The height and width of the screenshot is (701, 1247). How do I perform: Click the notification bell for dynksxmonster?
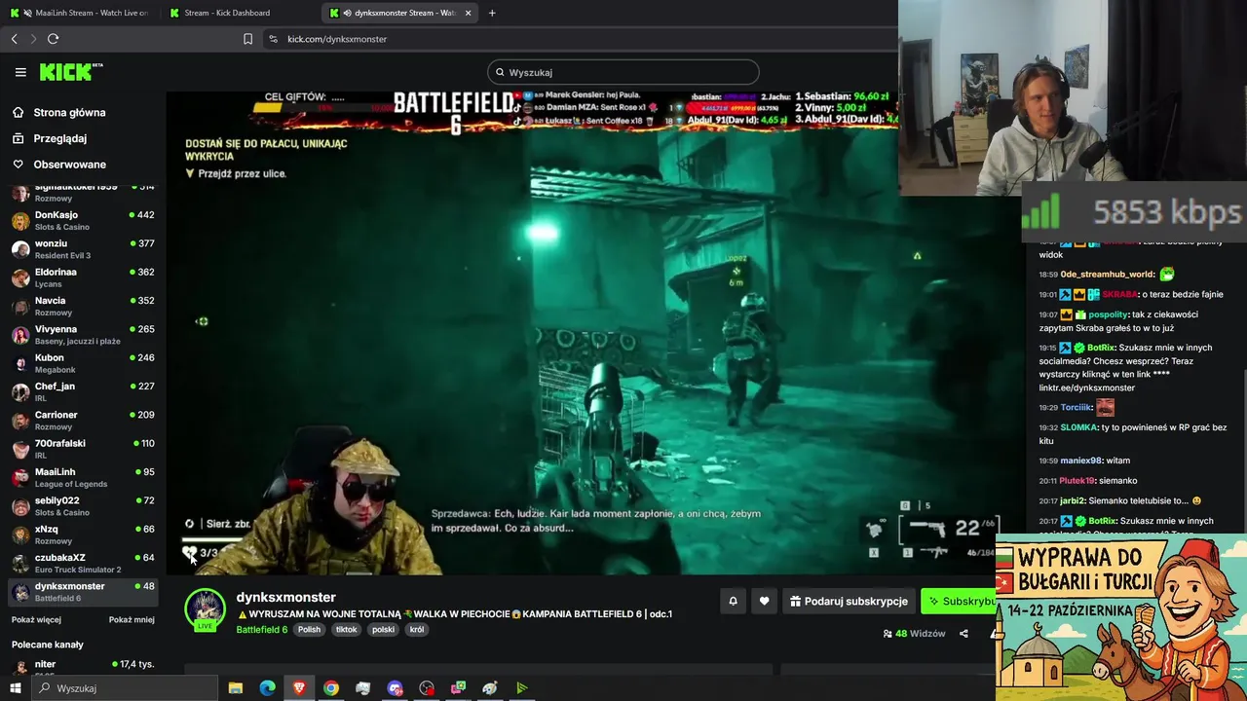click(733, 601)
